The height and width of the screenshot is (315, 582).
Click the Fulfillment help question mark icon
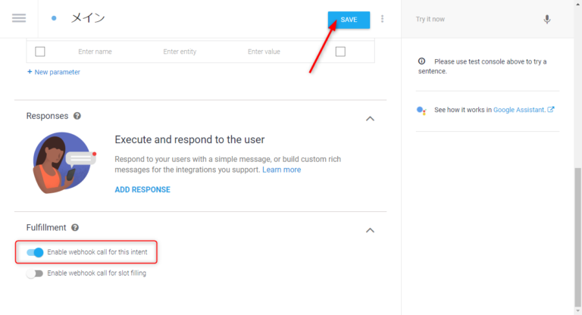(x=75, y=228)
